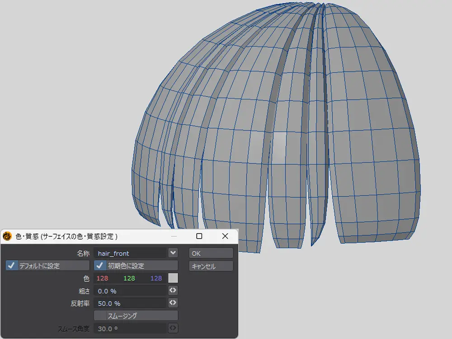Open the gray color swatch picker
The image size is (452, 339).
pyautogui.click(x=173, y=278)
